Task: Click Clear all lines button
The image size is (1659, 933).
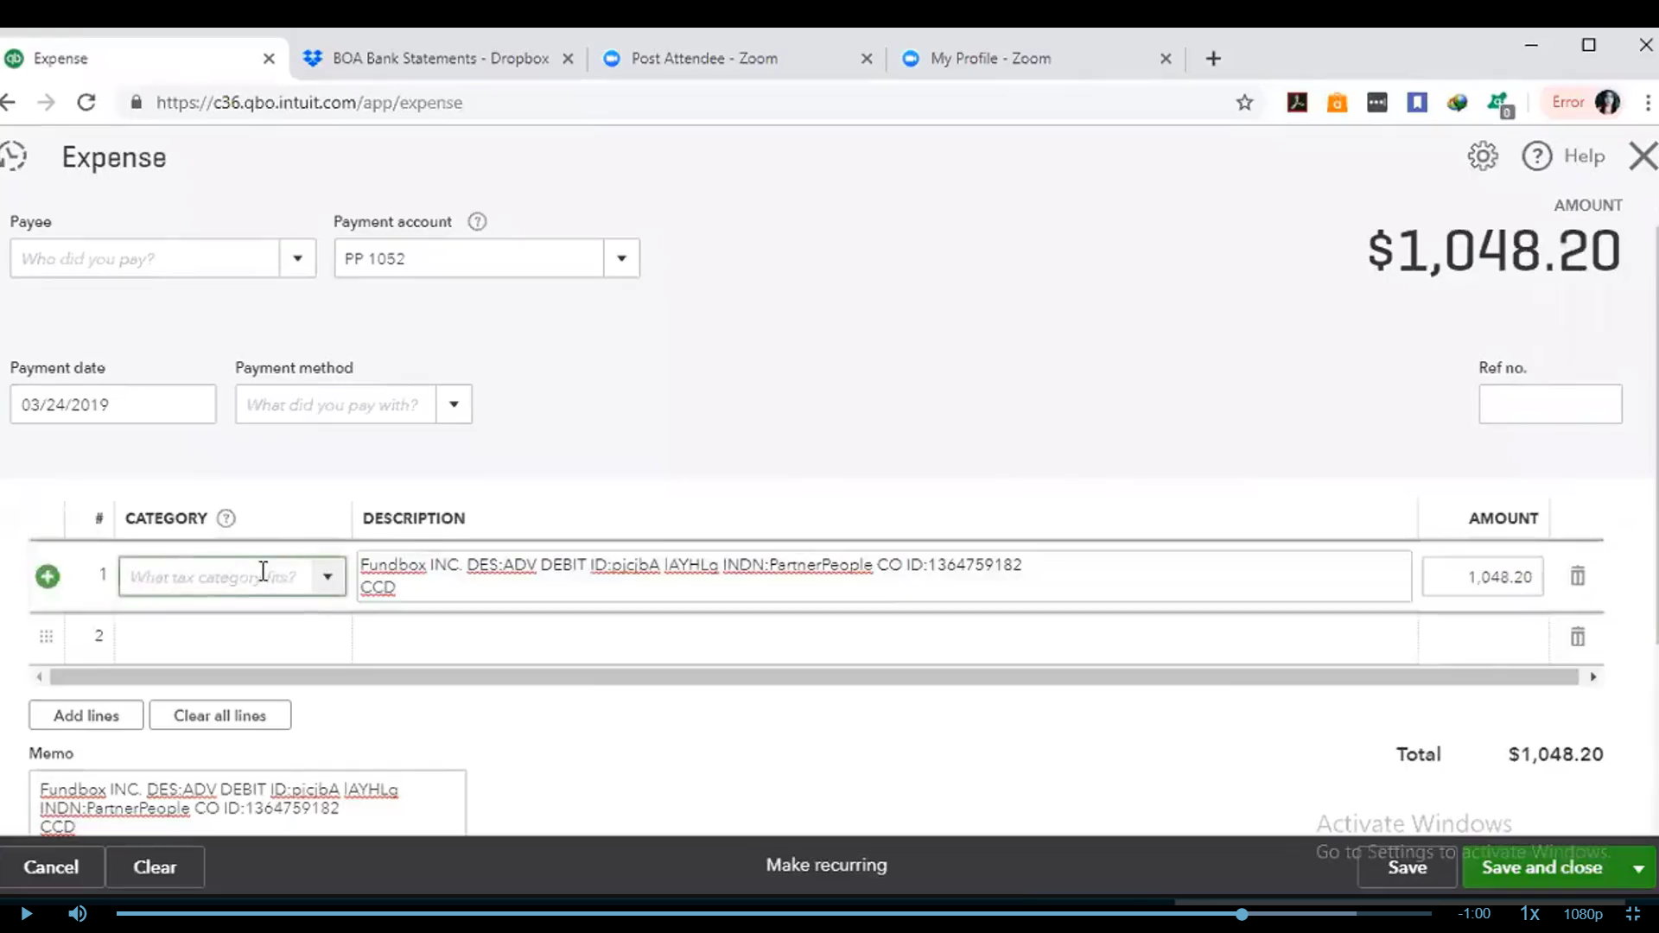Action: tap(219, 715)
